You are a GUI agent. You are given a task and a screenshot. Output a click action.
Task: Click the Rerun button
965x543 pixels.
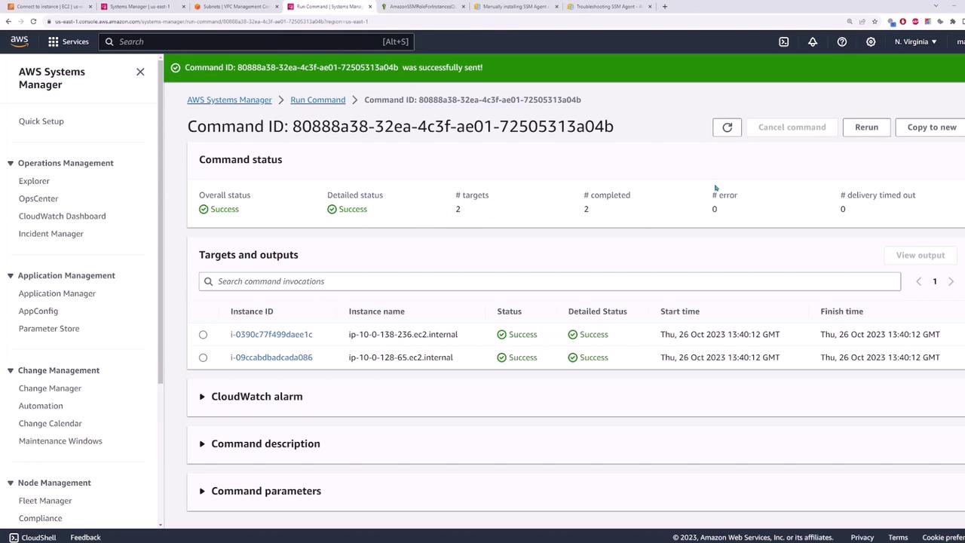866,127
